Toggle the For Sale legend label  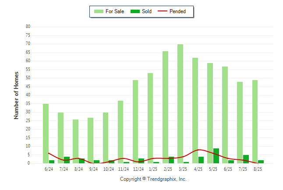point(115,11)
